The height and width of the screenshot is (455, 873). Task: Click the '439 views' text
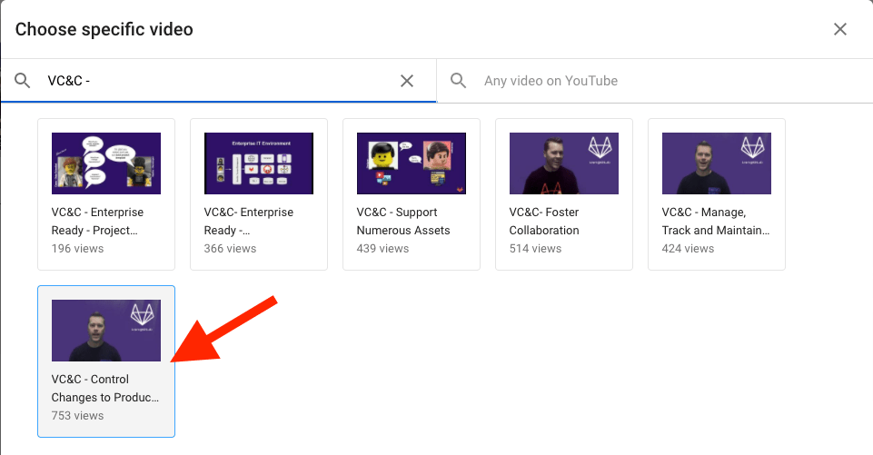click(x=382, y=248)
